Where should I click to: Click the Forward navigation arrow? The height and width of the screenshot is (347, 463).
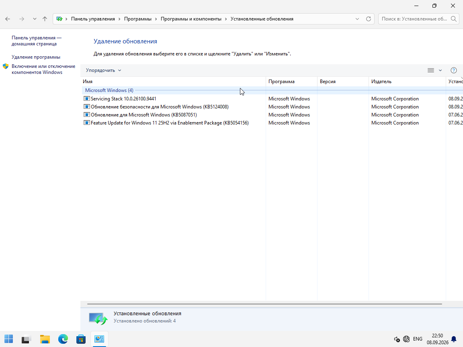22,19
